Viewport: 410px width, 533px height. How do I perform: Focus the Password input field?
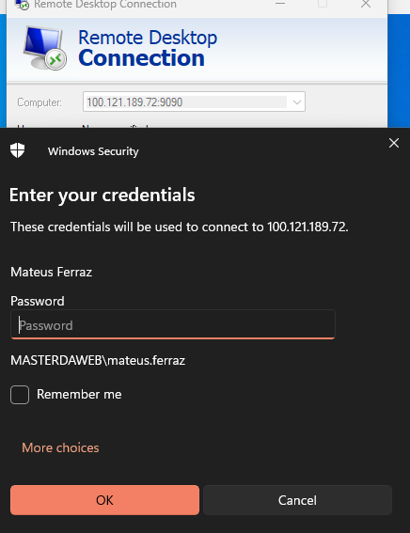click(173, 324)
